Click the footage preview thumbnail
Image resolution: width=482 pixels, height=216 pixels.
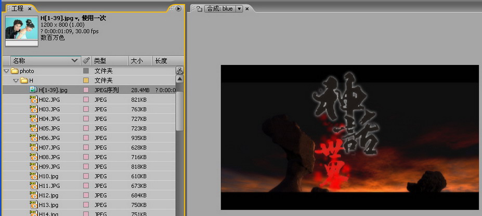click(21, 31)
